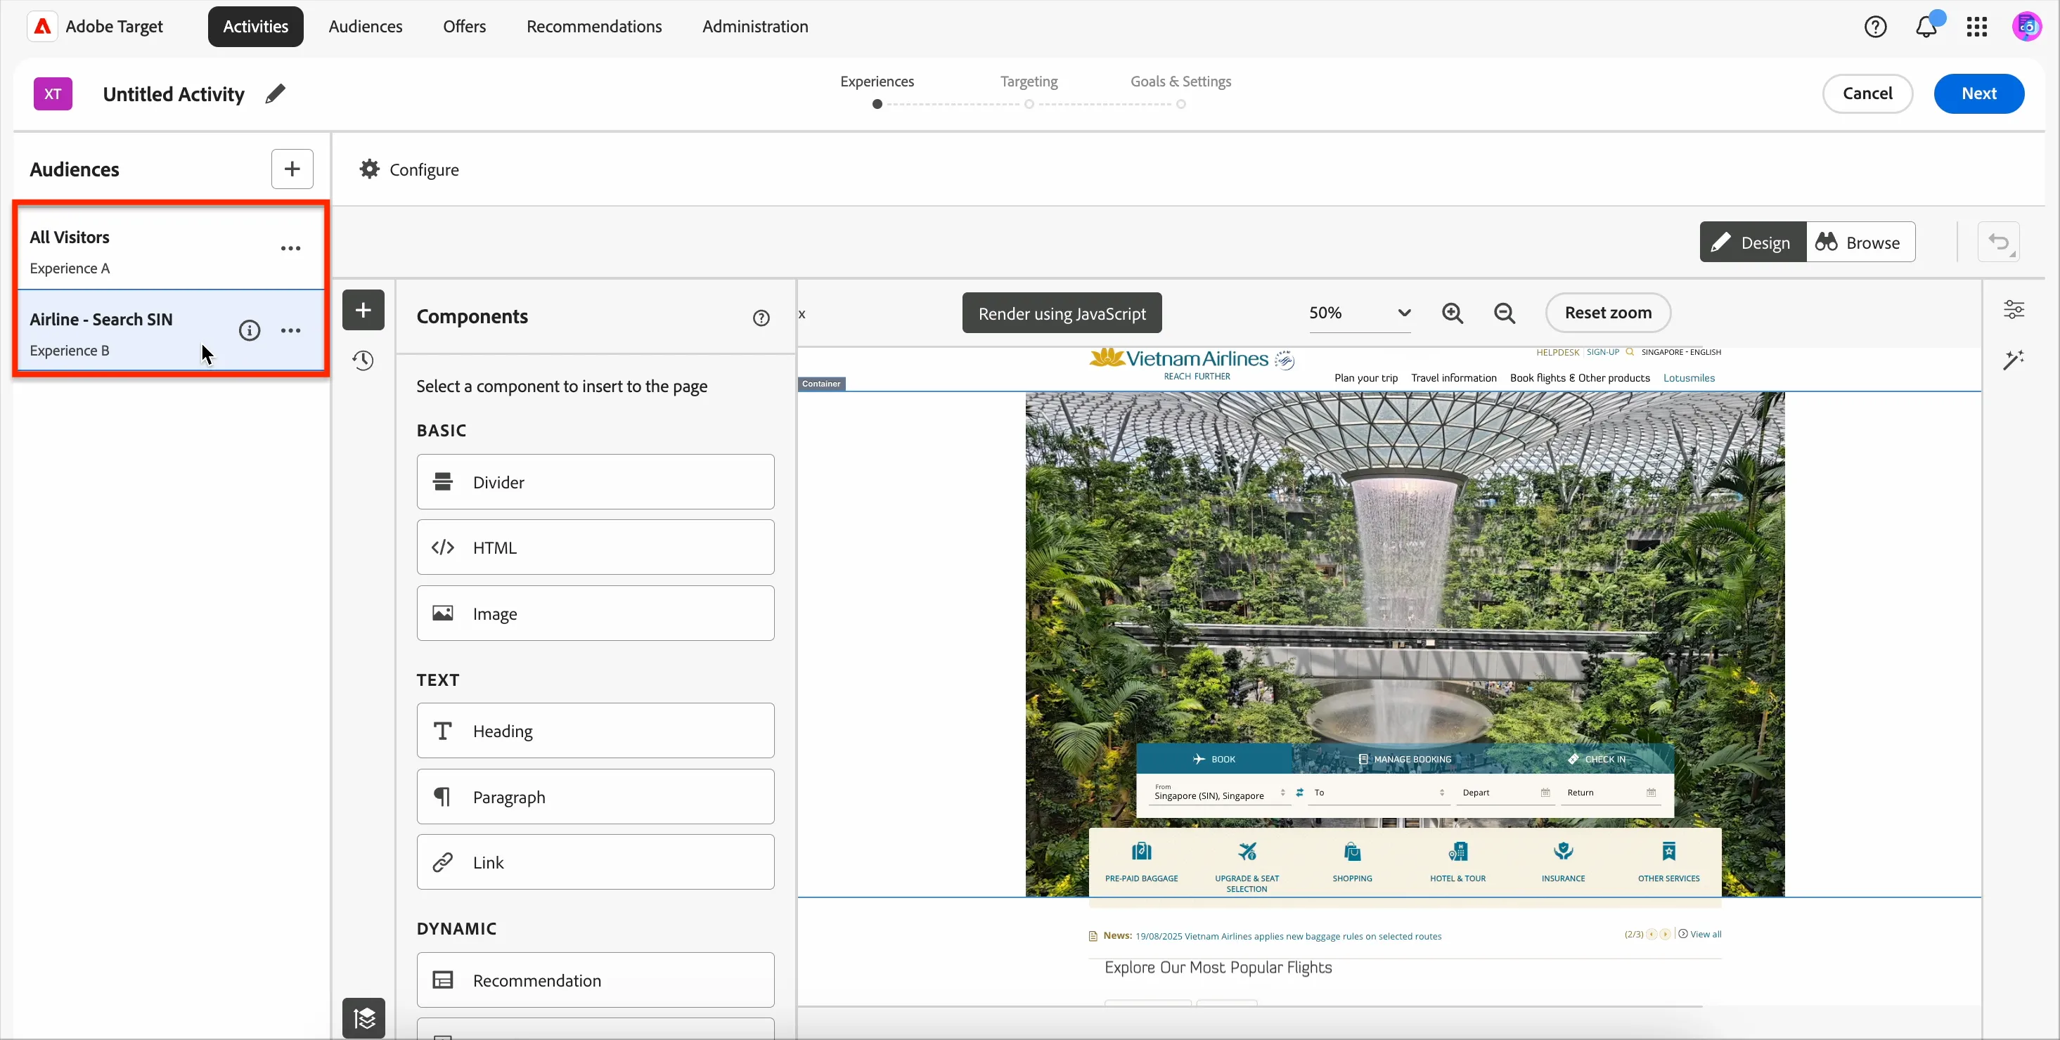2060x1040 pixels.
Task: Open the help question mark icon in top bar
Action: (1875, 27)
